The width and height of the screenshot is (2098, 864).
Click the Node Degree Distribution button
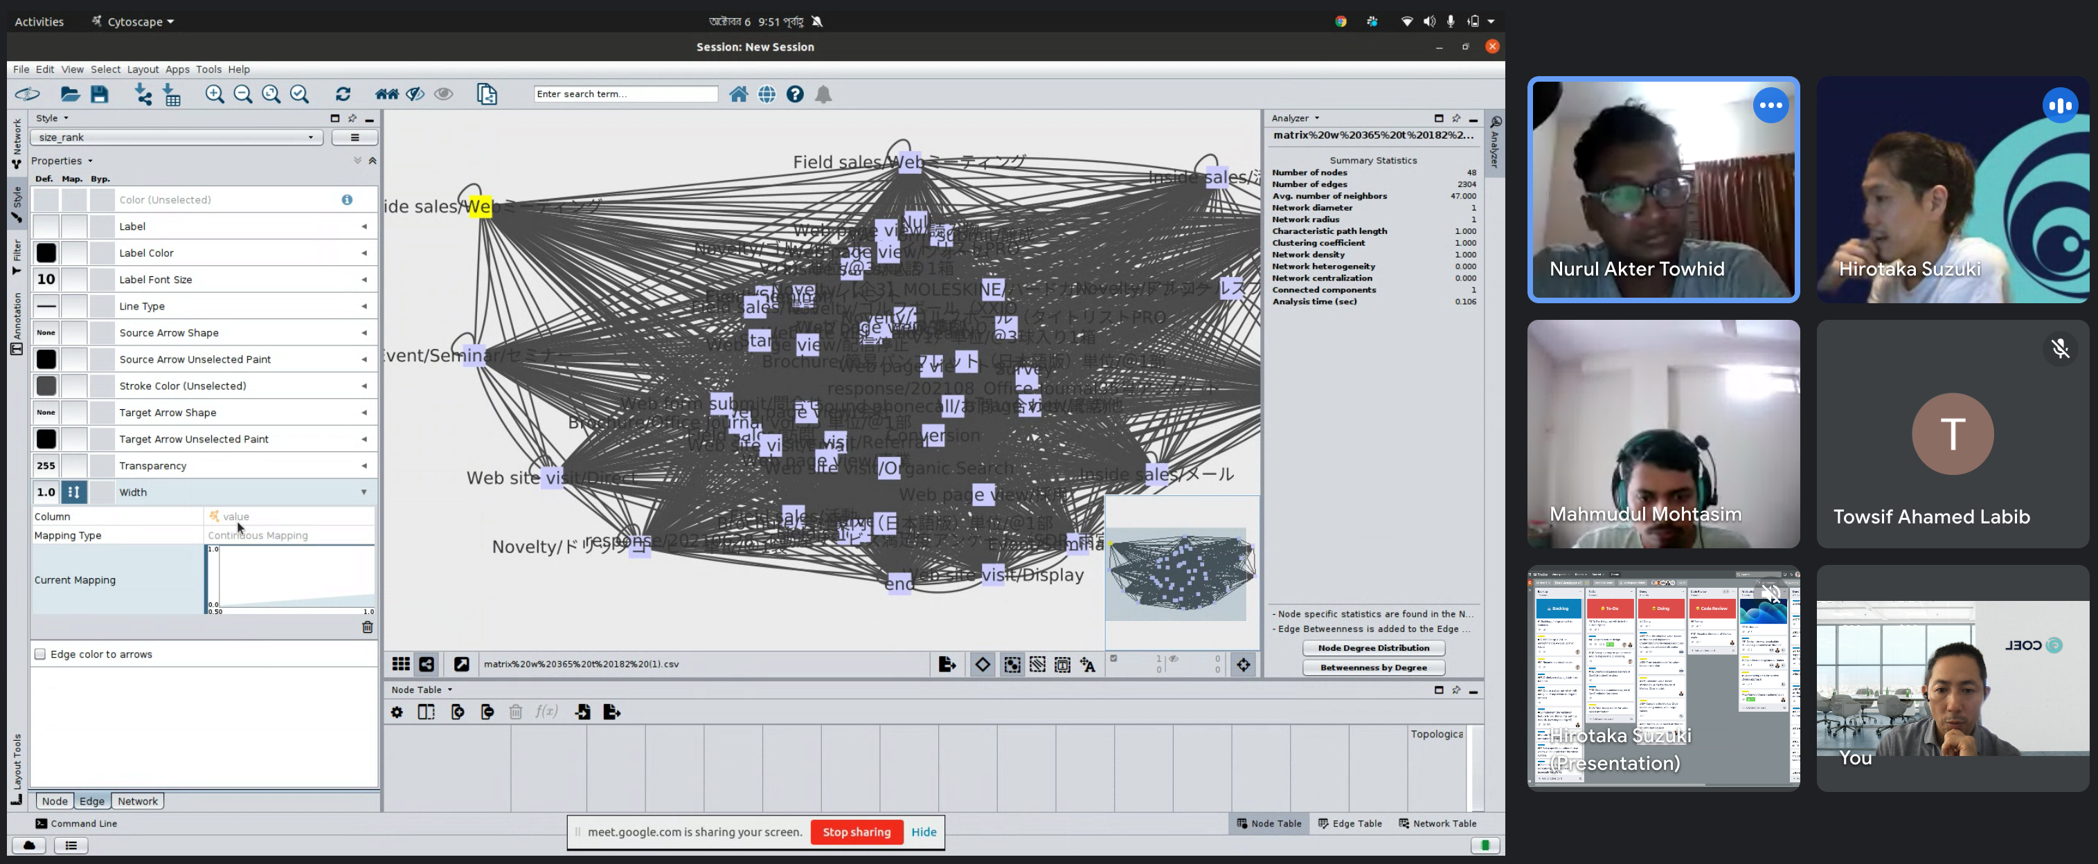(1373, 648)
